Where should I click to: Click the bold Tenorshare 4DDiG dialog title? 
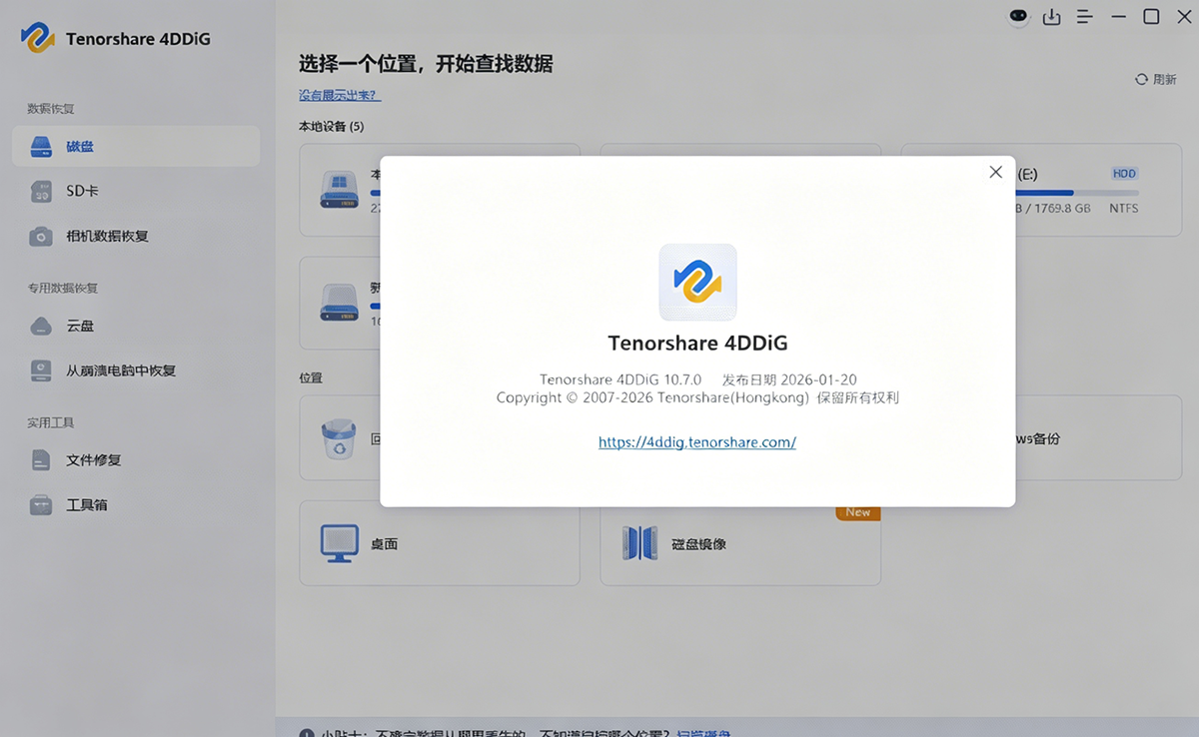pos(697,343)
